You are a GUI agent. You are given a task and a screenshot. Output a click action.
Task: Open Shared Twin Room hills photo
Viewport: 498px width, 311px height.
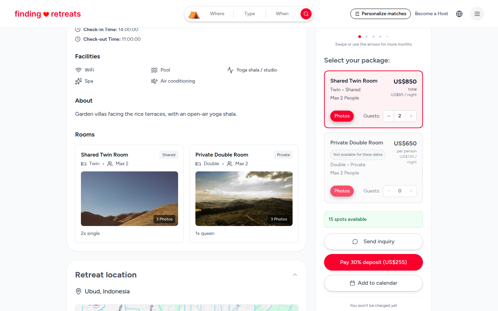point(129,199)
